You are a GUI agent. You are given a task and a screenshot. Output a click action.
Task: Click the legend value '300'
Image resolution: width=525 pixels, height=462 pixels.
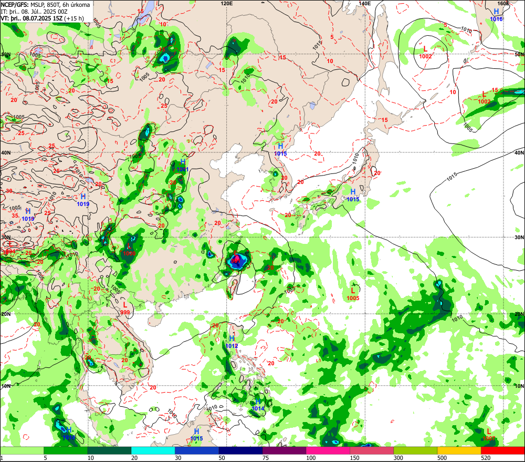click(398, 458)
